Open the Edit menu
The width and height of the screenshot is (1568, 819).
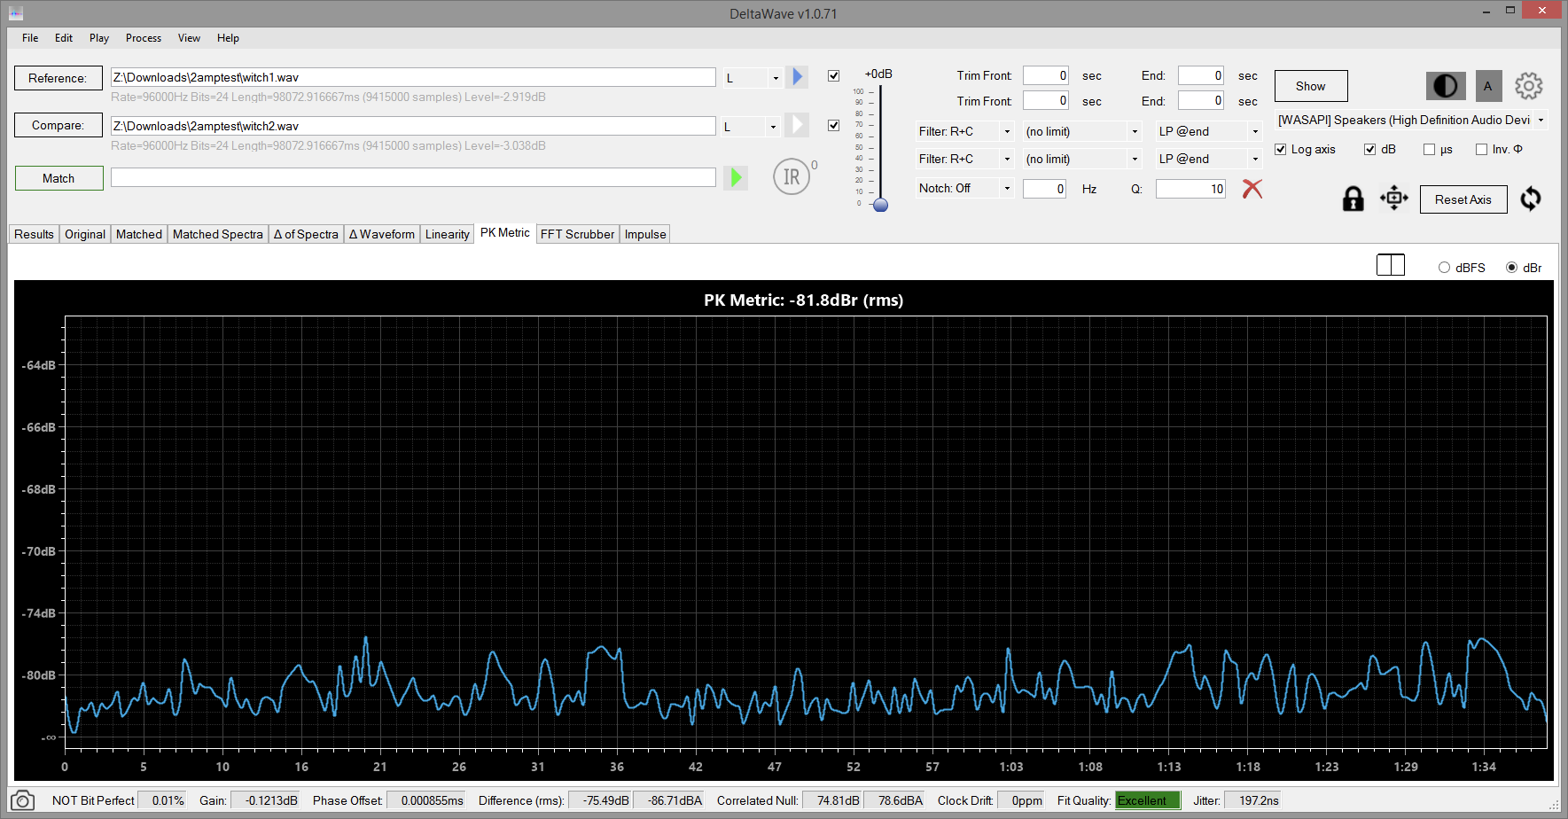[64, 38]
